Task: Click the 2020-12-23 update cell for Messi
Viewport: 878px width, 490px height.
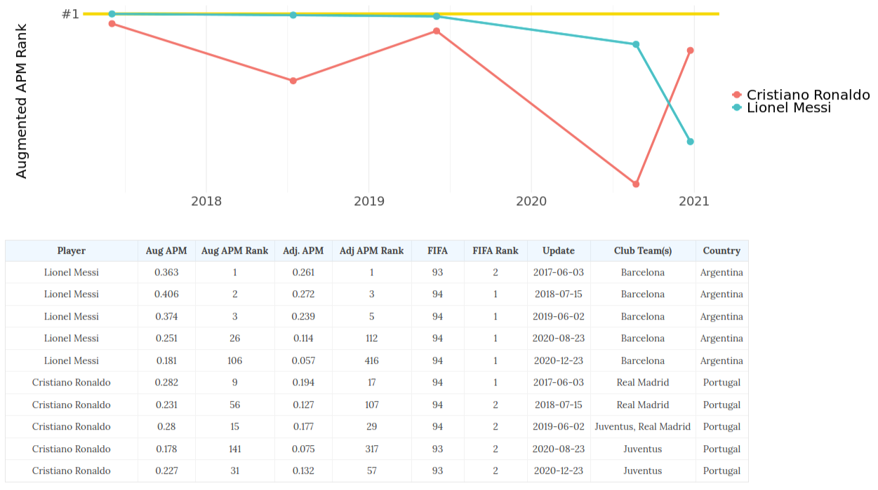Action: (x=559, y=360)
